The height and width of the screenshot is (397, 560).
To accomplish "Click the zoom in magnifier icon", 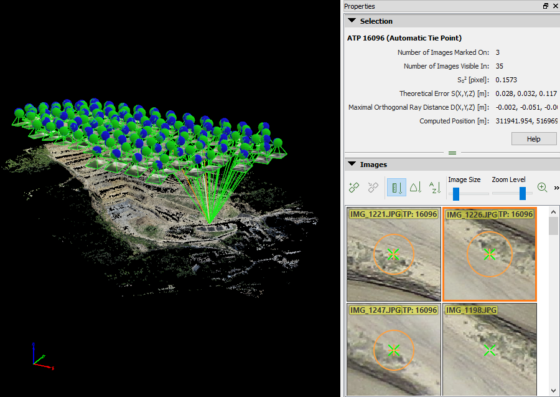I will pos(542,187).
